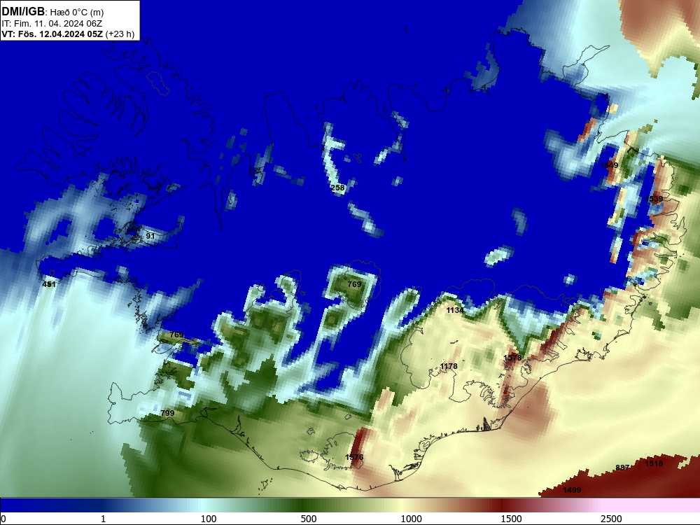700x525 pixels.
Task: Select the 1578 value on the map
Action: [x=512, y=358]
